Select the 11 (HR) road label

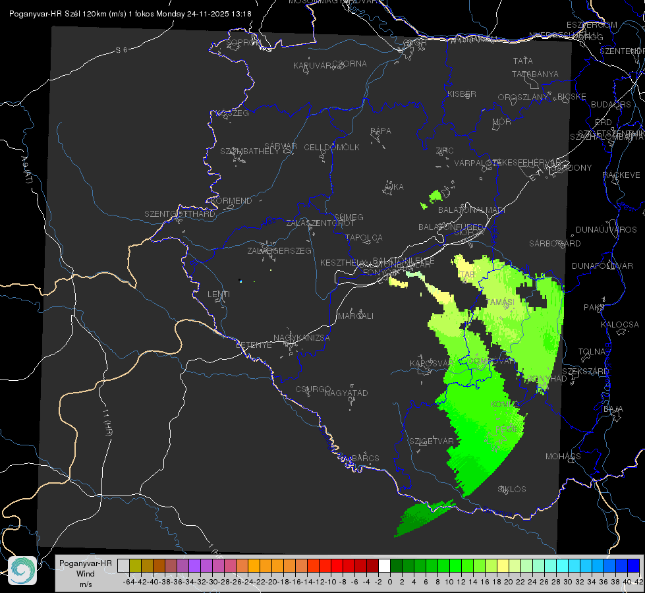[107, 422]
